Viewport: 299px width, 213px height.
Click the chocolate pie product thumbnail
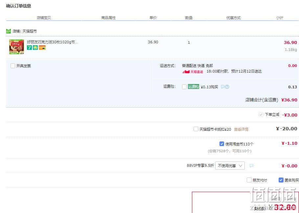(x=16, y=47)
